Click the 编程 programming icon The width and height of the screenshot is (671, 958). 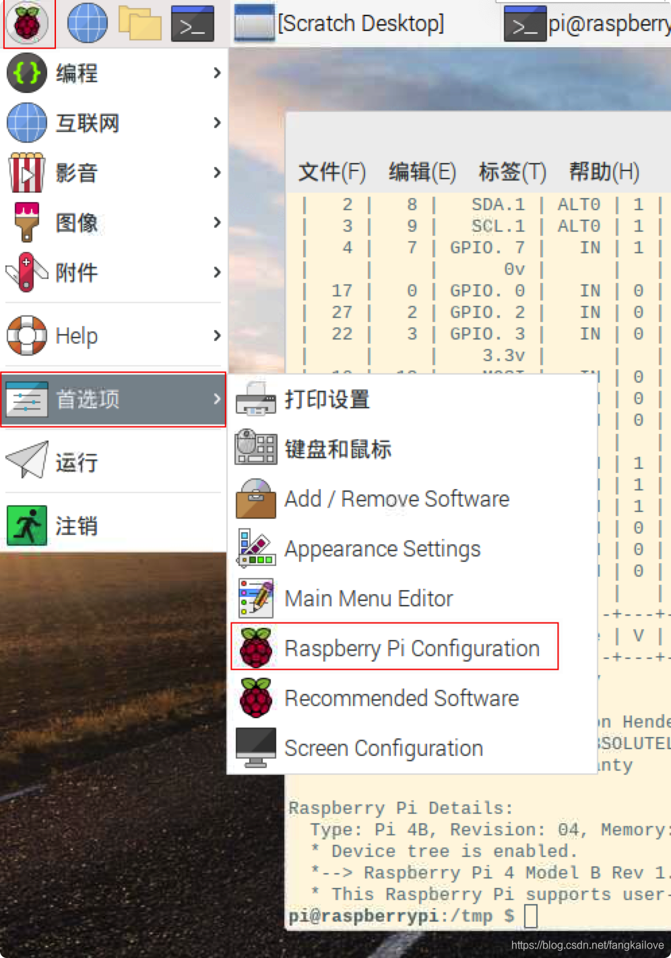pos(27,73)
